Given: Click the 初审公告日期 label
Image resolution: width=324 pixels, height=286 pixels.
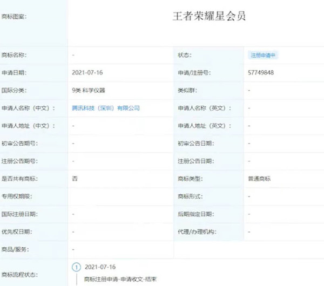Looking at the screenshot, I should click(x=196, y=144).
